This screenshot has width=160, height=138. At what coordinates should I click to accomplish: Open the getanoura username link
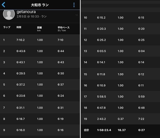click(26, 12)
